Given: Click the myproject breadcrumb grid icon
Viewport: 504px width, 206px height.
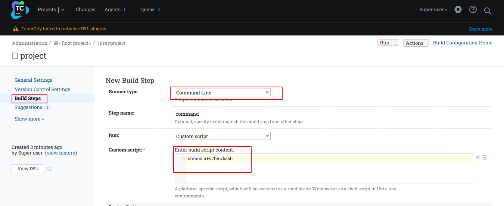Looking at the screenshot, I should tap(100, 43).
